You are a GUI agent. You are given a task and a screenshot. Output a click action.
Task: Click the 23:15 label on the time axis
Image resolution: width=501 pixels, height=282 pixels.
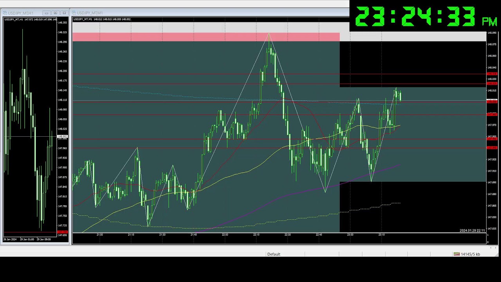[381, 235]
